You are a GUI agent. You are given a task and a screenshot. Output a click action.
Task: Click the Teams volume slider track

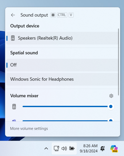(x=65, y=121)
